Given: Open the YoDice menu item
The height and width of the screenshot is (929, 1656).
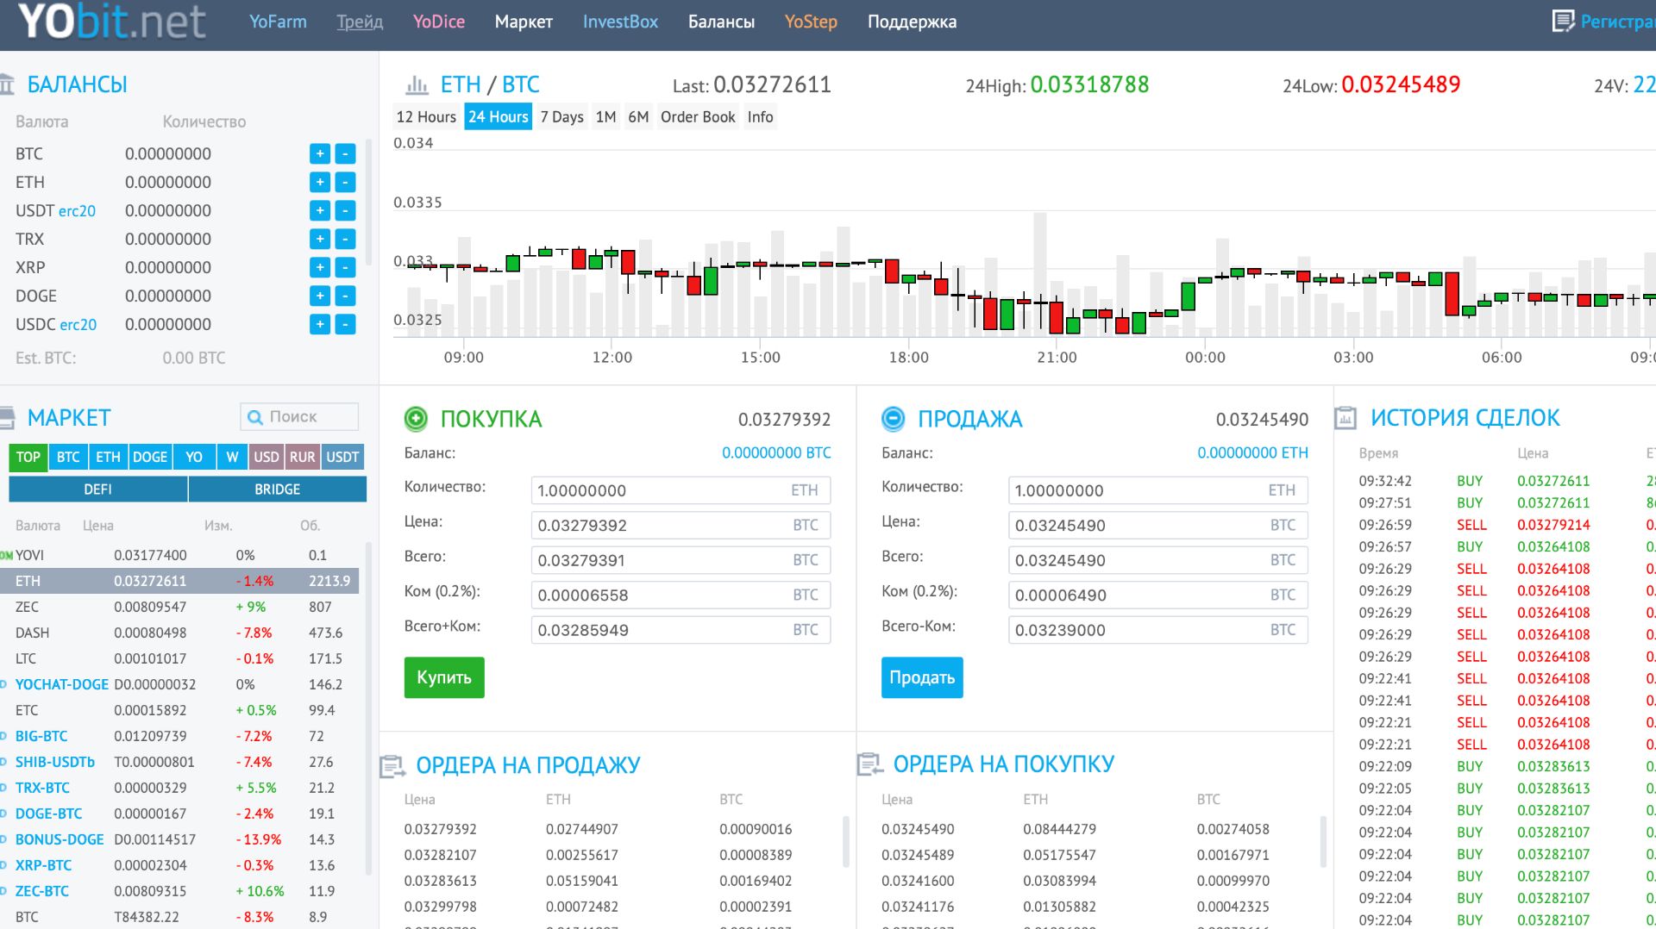Looking at the screenshot, I should (439, 22).
